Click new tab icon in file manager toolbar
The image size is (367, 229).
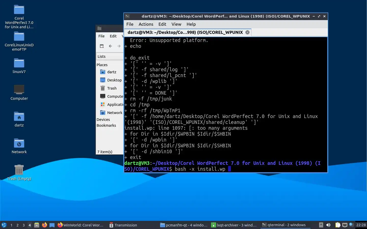pos(102,46)
